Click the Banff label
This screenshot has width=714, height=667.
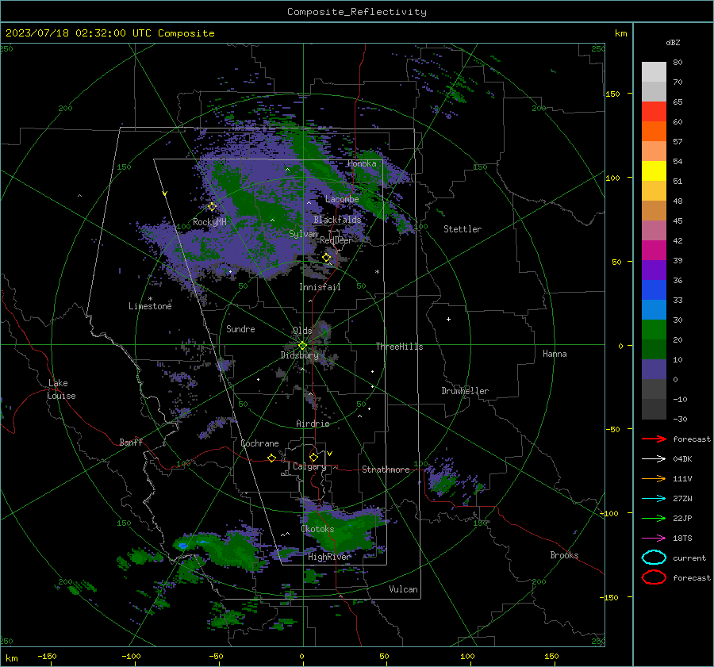click(x=131, y=442)
